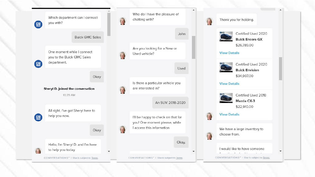Click scroll up arrow in middle chat window

(193, 10)
